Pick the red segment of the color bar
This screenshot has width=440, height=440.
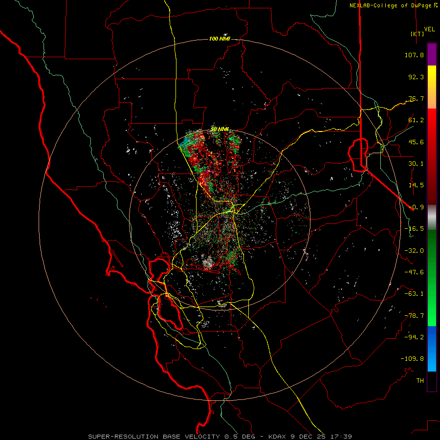tap(432, 156)
